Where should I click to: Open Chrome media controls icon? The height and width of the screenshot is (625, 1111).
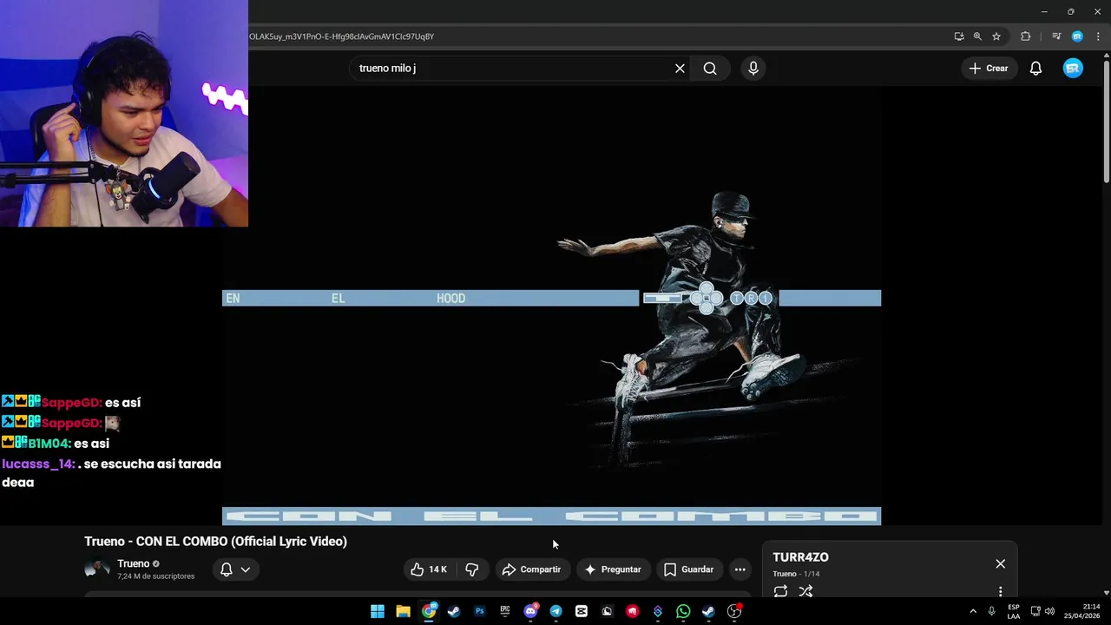(x=1056, y=36)
